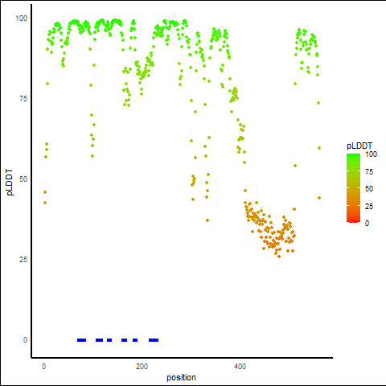Click the y-axis tick label 100
386x386 pixels.
click(22, 18)
